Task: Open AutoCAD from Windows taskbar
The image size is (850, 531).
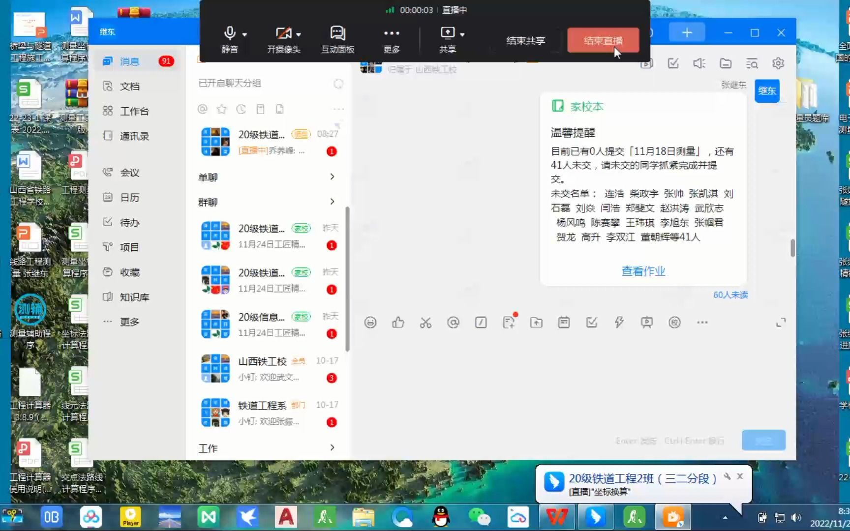Action: (x=286, y=517)
